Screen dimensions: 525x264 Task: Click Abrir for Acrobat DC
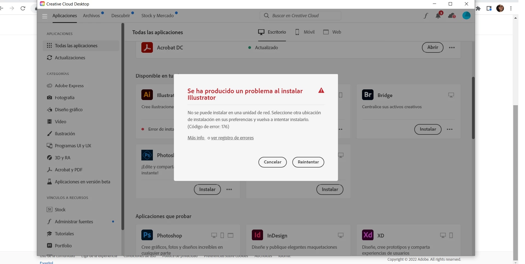click(433, 47)
